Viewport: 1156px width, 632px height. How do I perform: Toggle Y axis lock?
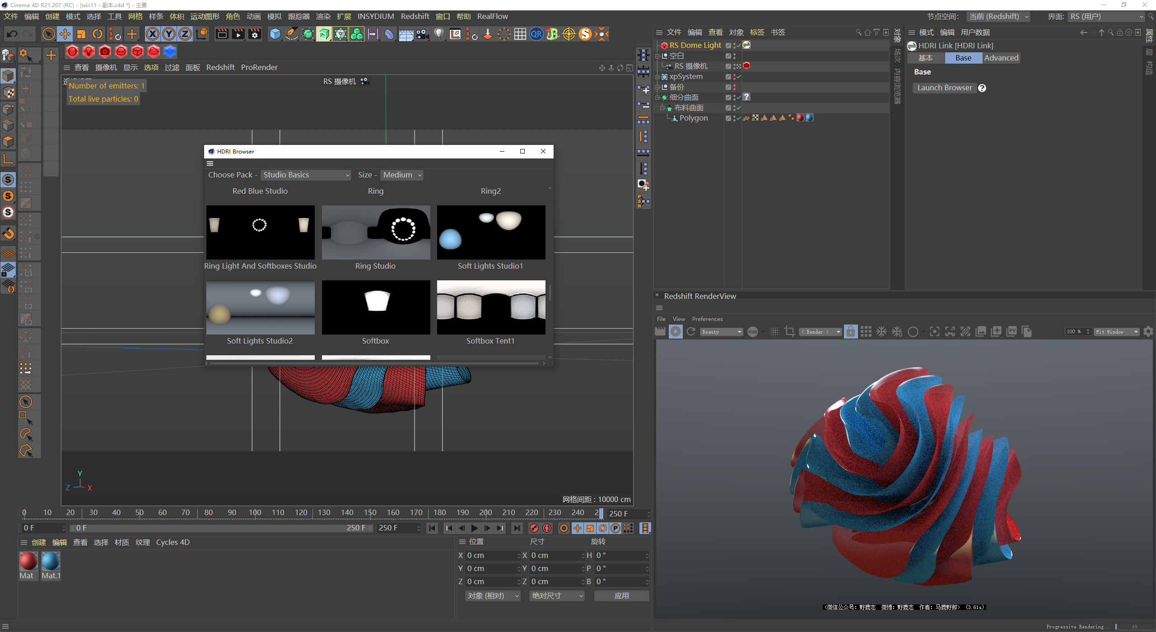[169, 34]
